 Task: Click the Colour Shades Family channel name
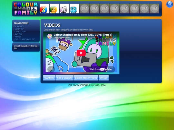coord(62,38)
